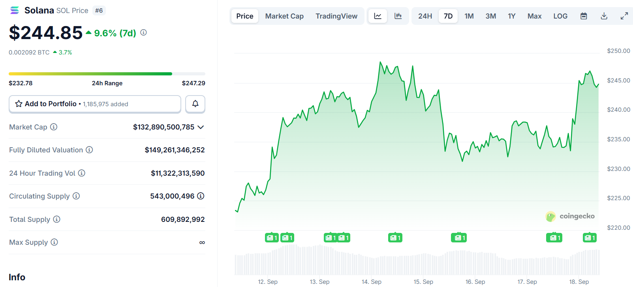Click the $11,322,313,590 trading volume value
Screen dimensions: 633x287
coord(178,173)
